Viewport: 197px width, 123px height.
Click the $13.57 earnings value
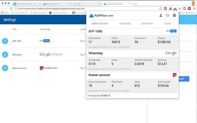pos(162,64)
